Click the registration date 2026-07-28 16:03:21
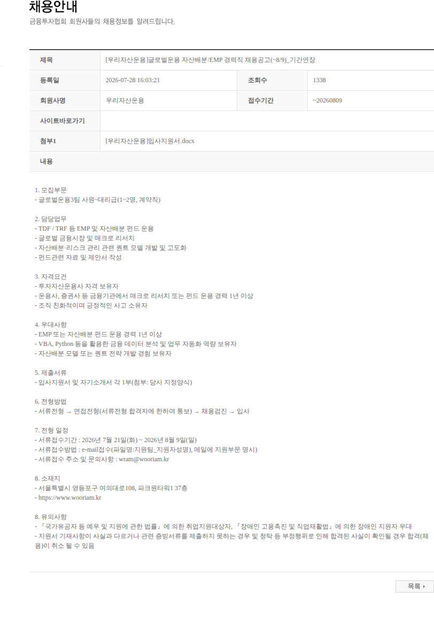 133,81
